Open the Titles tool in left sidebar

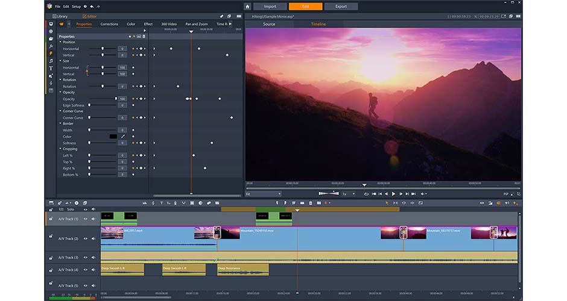point(51,68)
